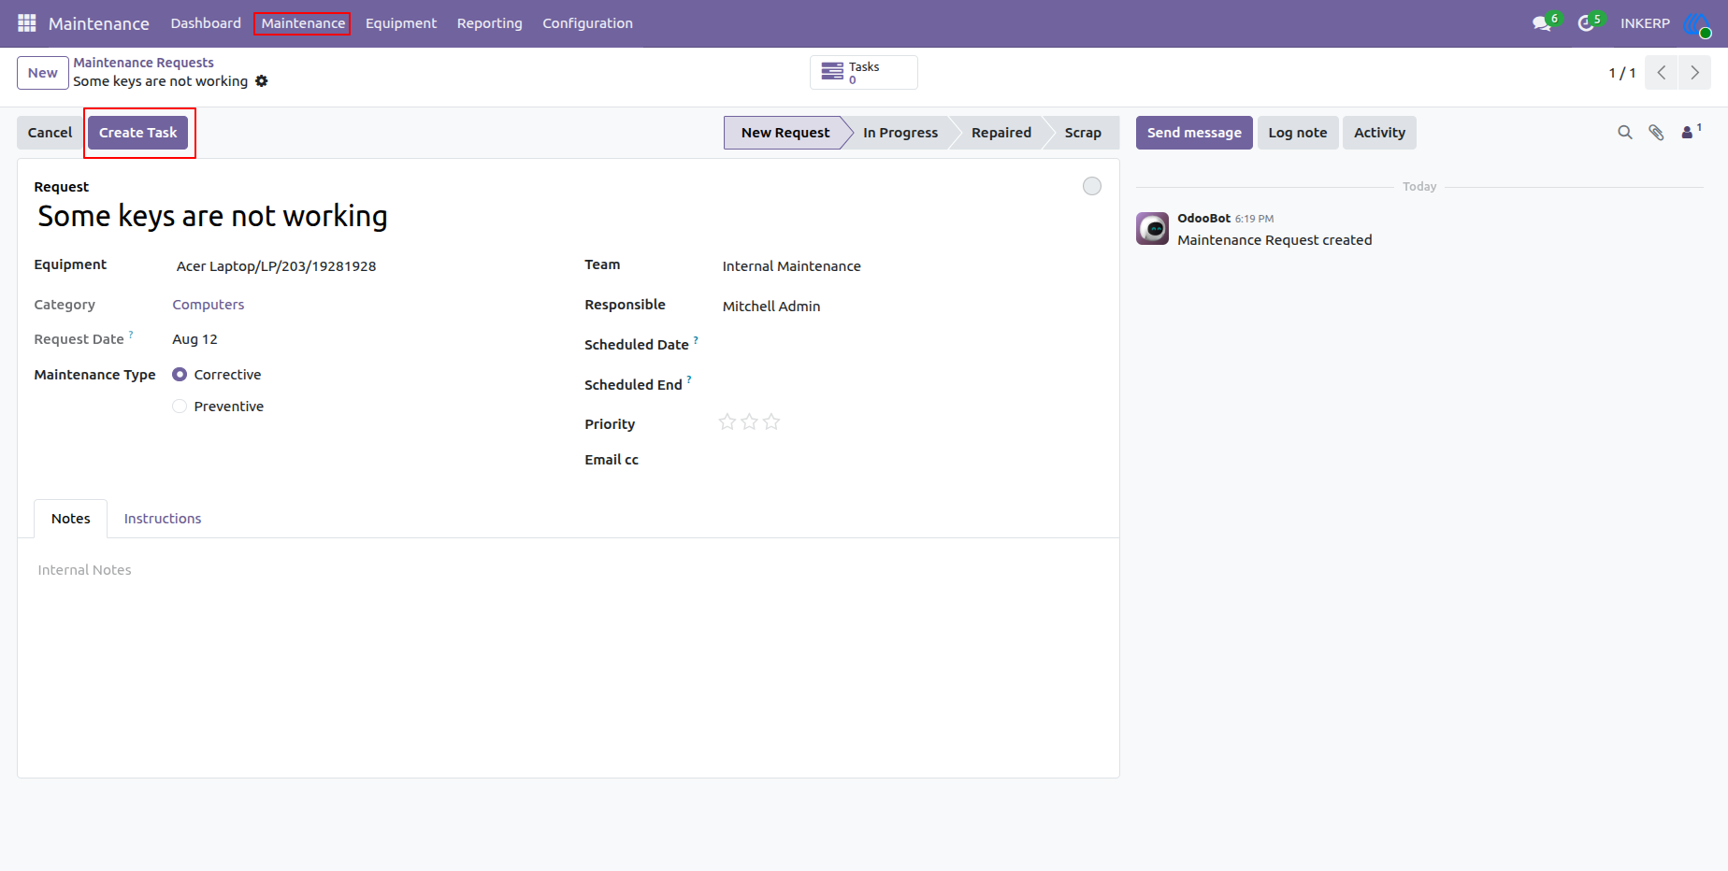Screen dimensions: 1728x871
Task: Go to Dashboard menu
Action: (x=206, y=23)
